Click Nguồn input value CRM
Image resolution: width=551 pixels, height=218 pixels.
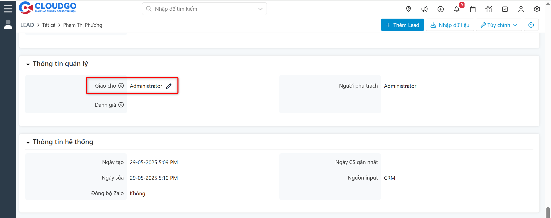390,178
